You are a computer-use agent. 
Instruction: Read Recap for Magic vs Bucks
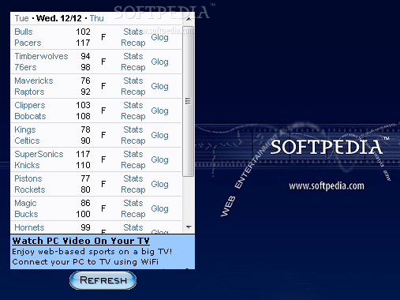coord(133,214)
